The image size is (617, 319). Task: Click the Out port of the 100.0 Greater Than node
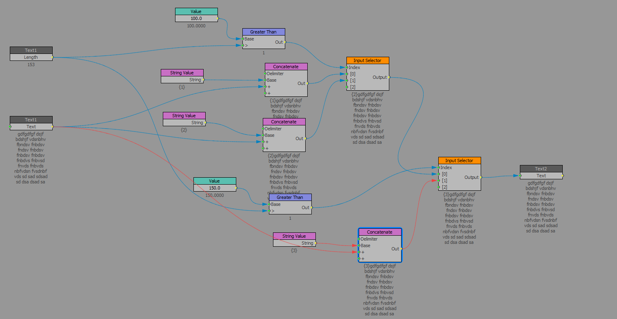(x=285, y=42)
